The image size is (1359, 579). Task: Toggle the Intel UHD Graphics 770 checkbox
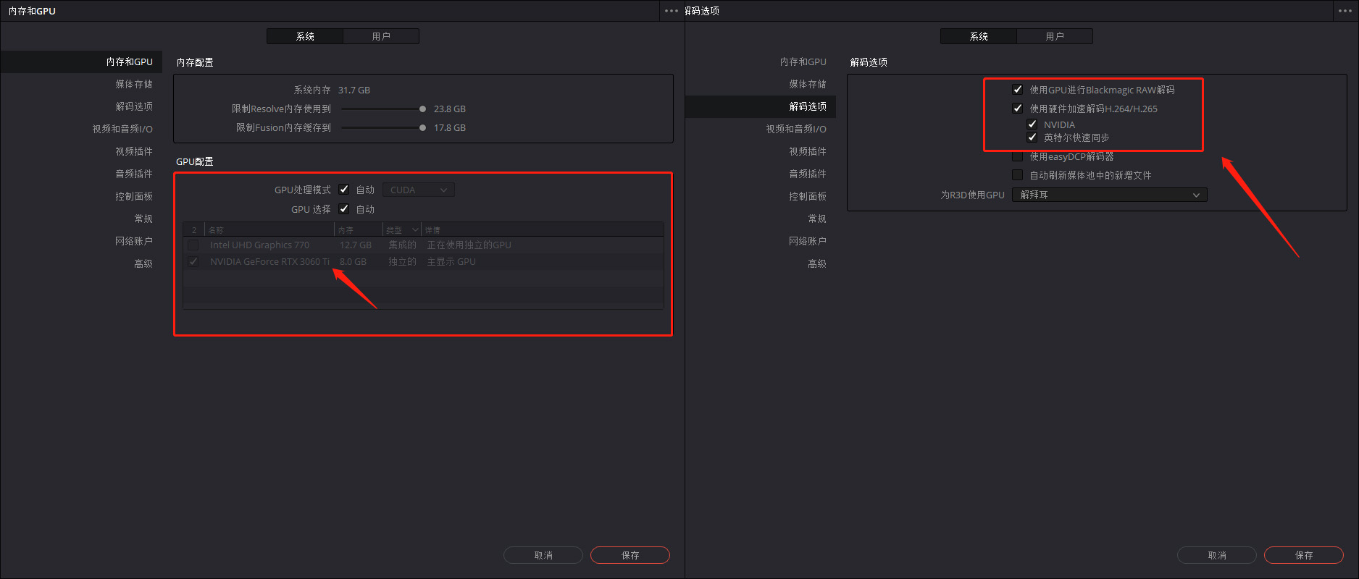[x=193, y=245]
